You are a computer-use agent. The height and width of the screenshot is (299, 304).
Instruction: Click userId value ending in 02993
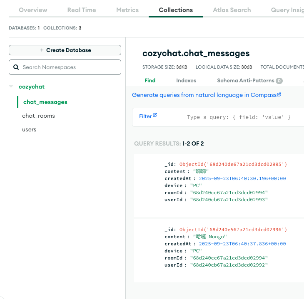[x=229, y=200]
